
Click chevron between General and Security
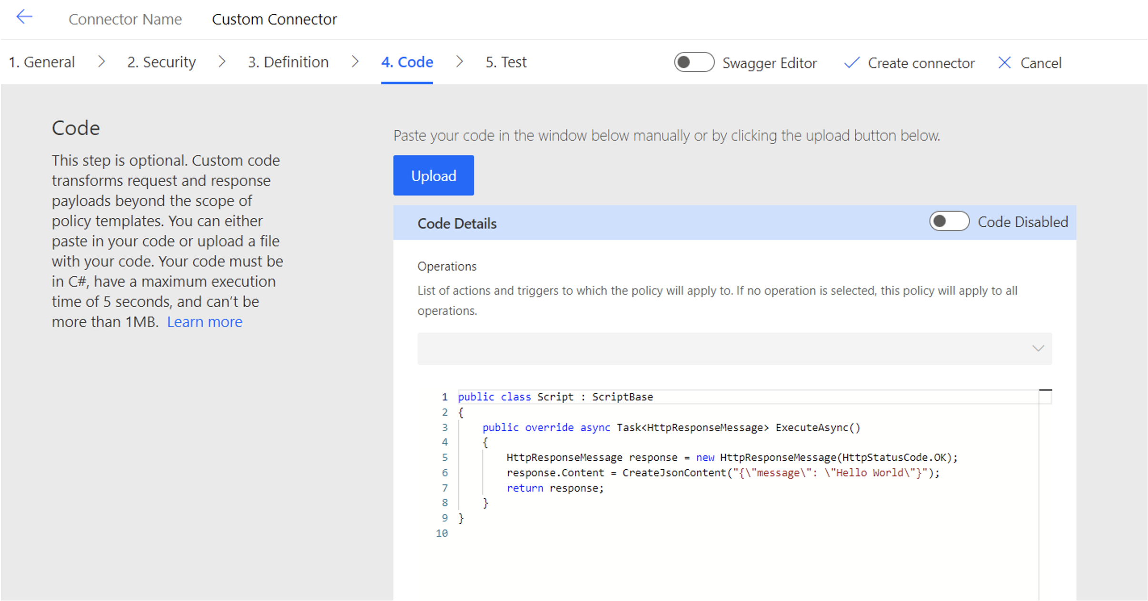pyautogui.click(x=101, y=61)
